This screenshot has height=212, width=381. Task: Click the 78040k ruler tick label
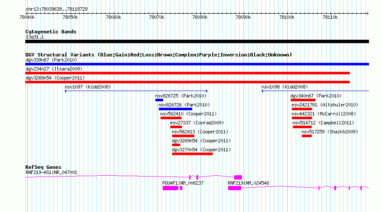point(27,17)
